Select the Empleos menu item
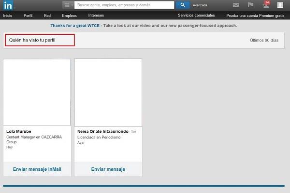The image size is (290, 193). (70, 15)
